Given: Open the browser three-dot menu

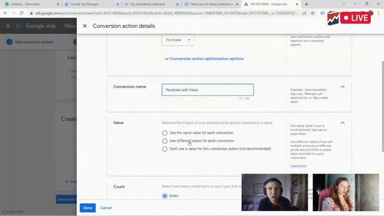Looking at the screenshot, I should pyautogui.click(x=379, y=13).
